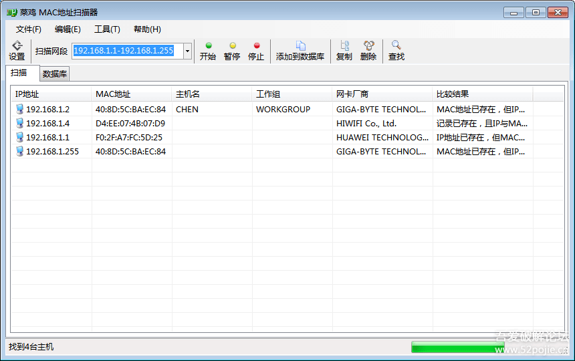575x361 pixels.
Task: Sort by the 比较结果 column header
Action: pyautogui.click(x=482, y=94)
